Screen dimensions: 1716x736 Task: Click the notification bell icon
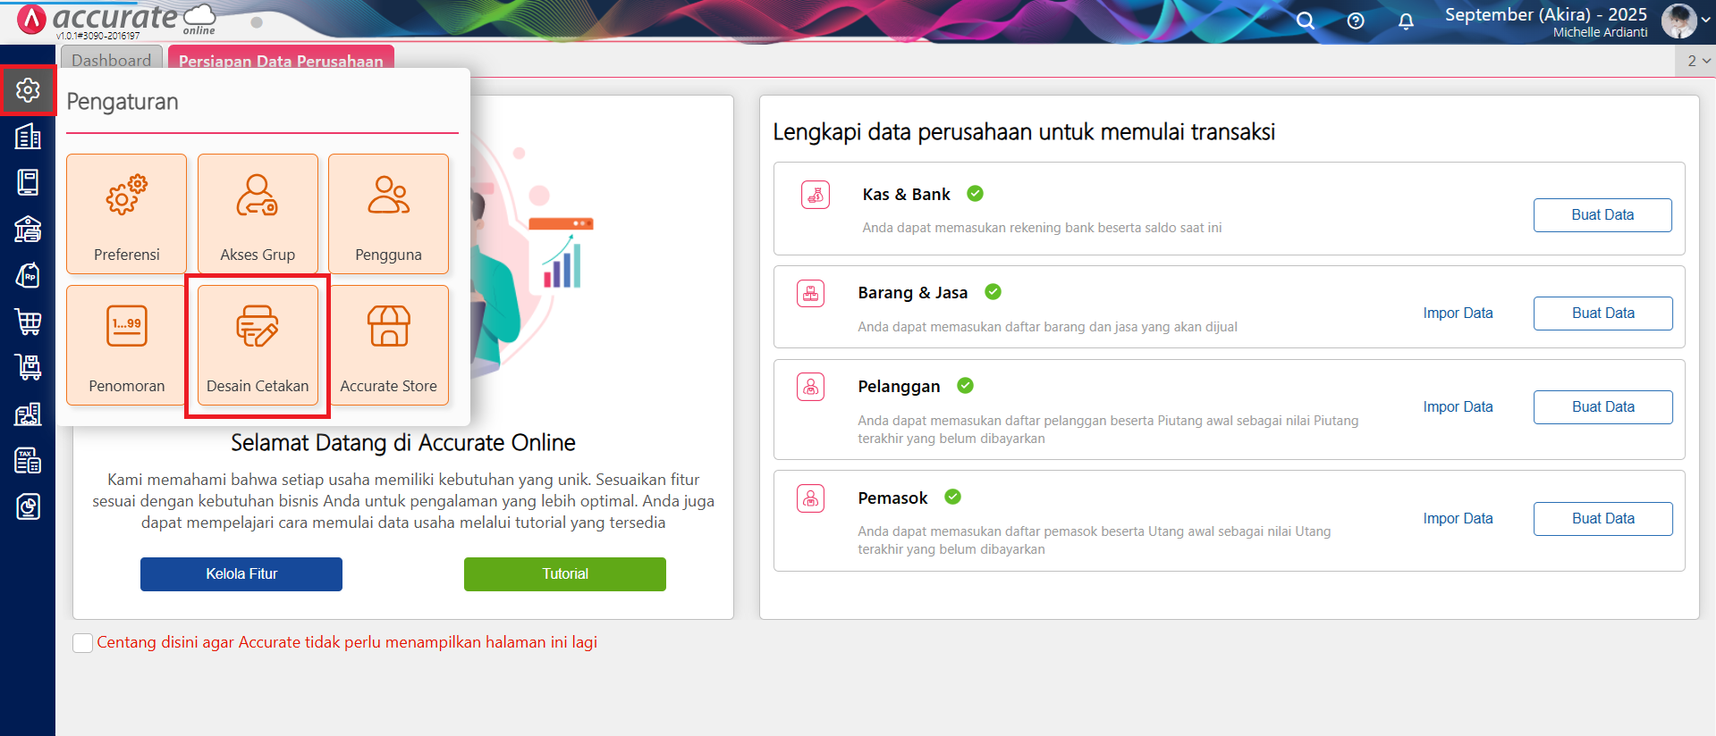pos(1406,21)
